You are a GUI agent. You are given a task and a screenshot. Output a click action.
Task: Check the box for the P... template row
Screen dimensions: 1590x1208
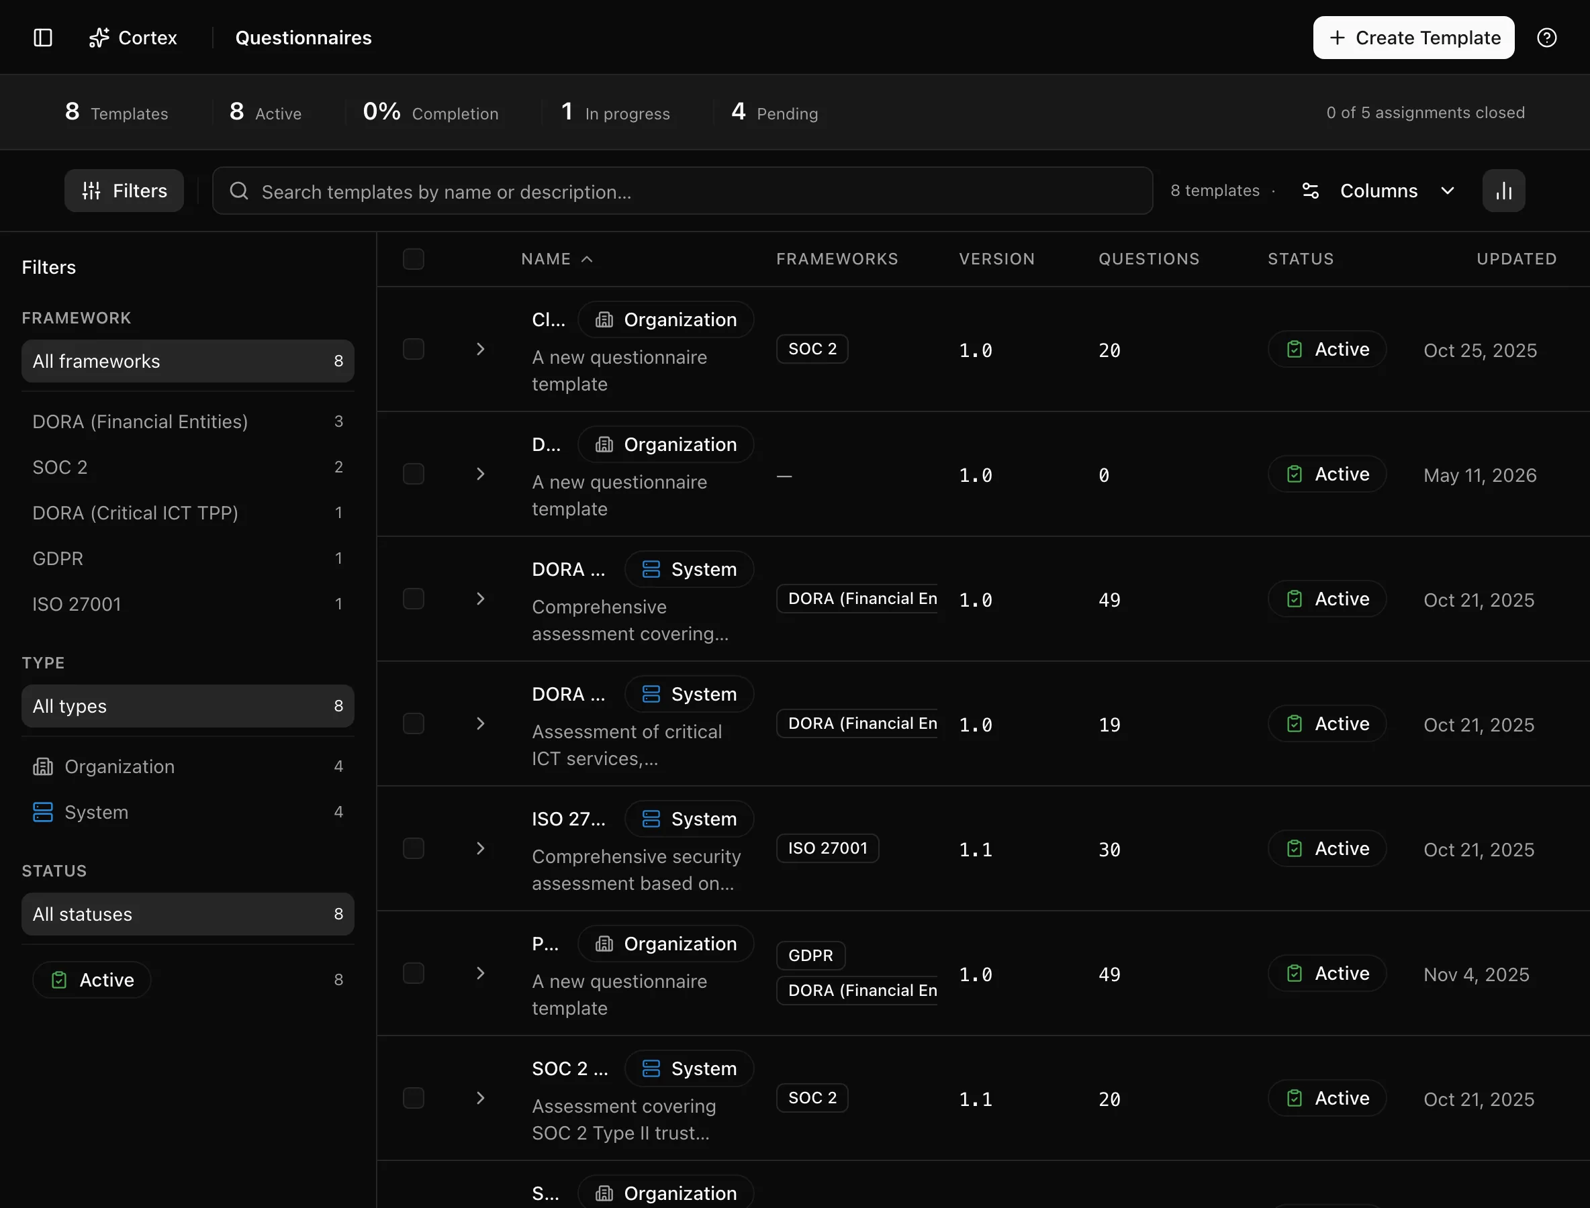pos(414,974)
